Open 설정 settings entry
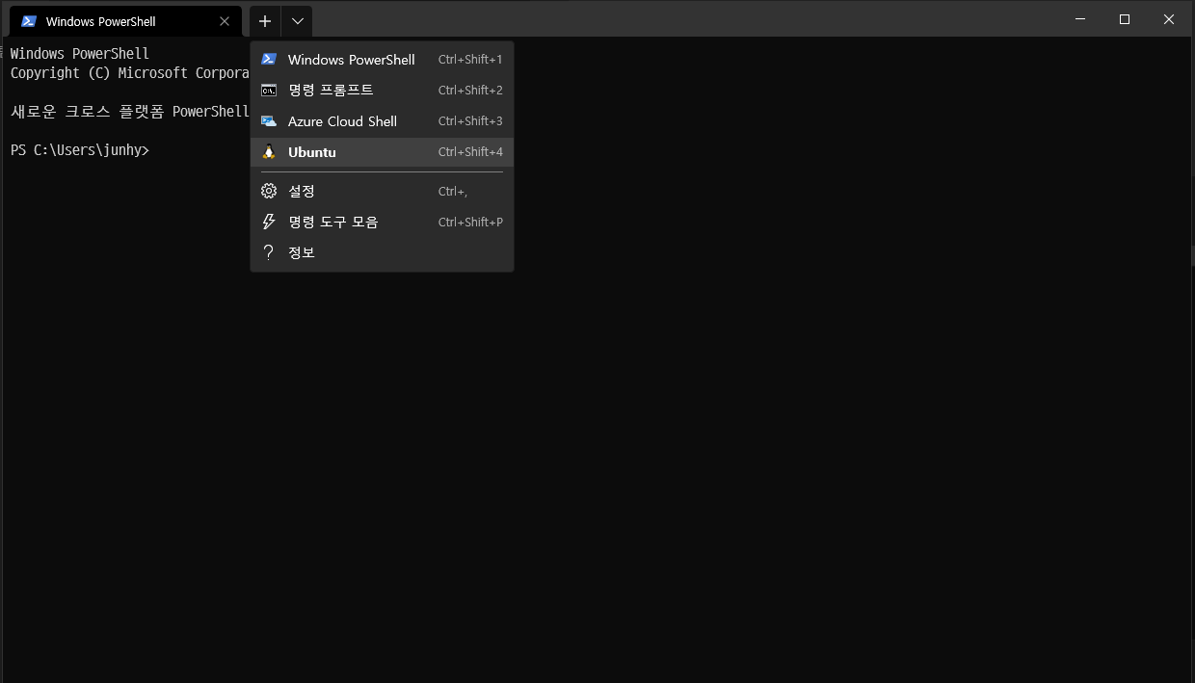Viewport: 1195px width, 683px height. point(382,192)
